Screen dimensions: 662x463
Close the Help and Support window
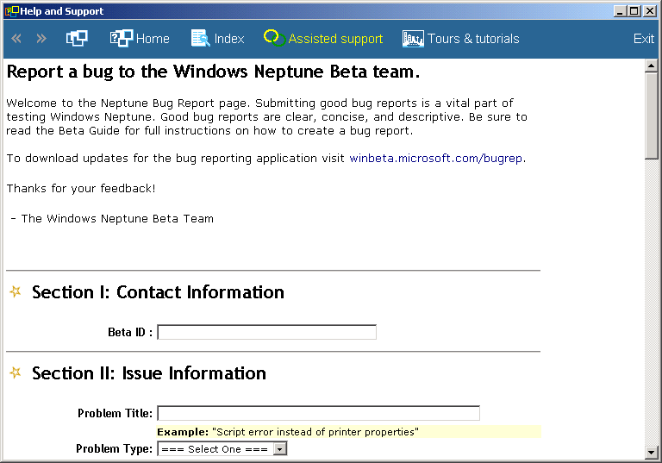(650, 11)
